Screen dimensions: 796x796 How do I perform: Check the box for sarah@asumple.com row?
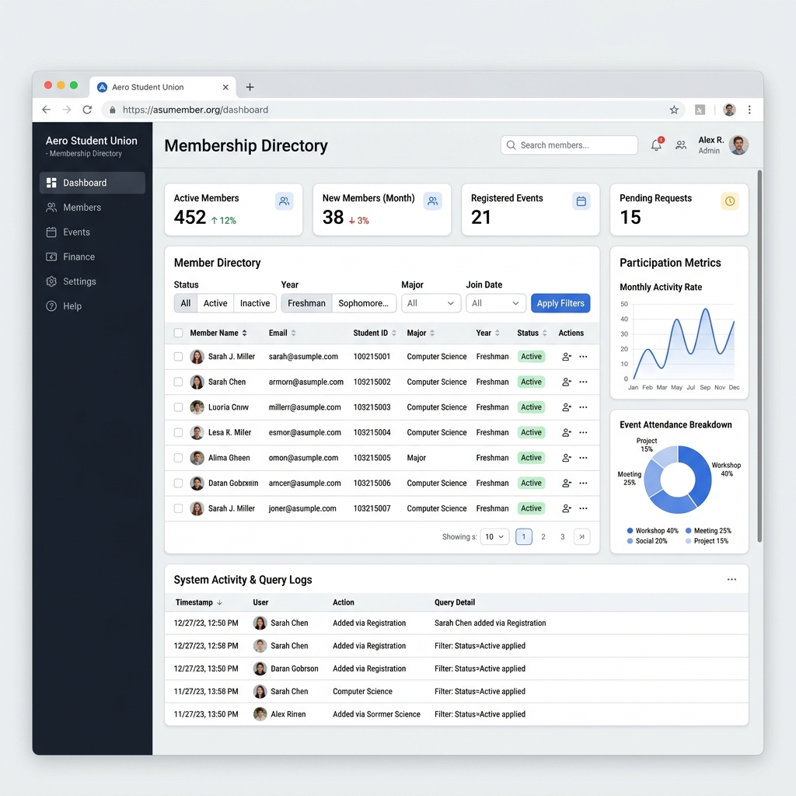pyautogui.click(x=178, y=356)
